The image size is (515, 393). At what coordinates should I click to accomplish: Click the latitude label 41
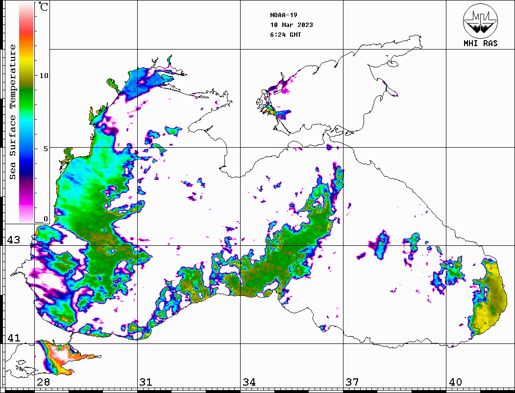click(x=14, y=338)
